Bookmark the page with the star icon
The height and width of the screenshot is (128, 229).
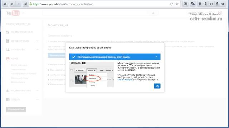point(177,4)
